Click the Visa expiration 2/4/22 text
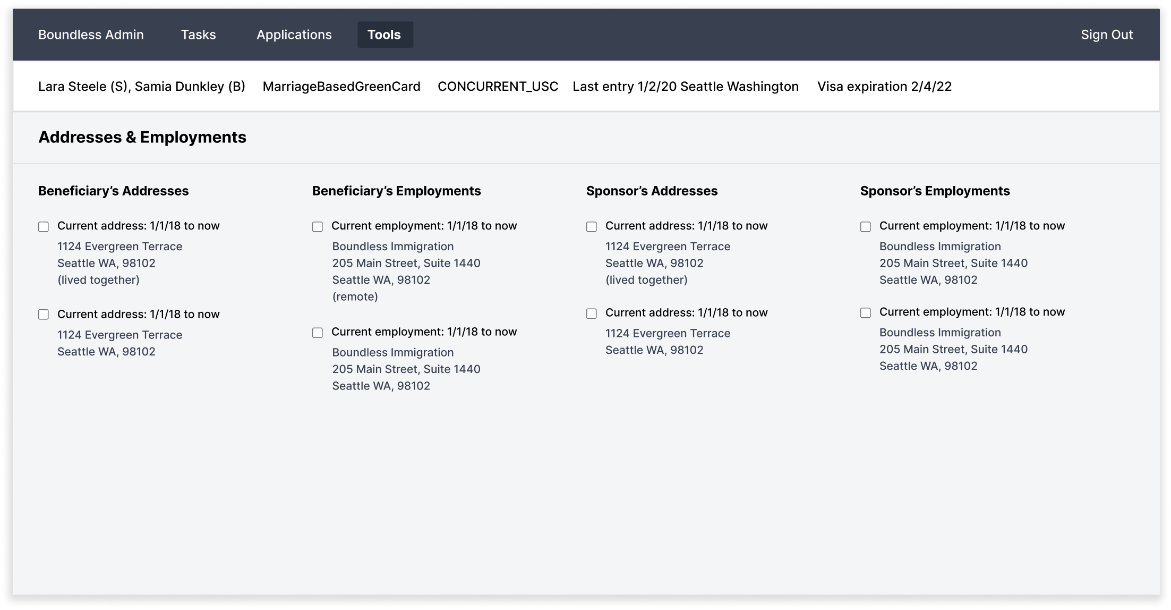Screen dimensions: 1171x610 point(884,86)
